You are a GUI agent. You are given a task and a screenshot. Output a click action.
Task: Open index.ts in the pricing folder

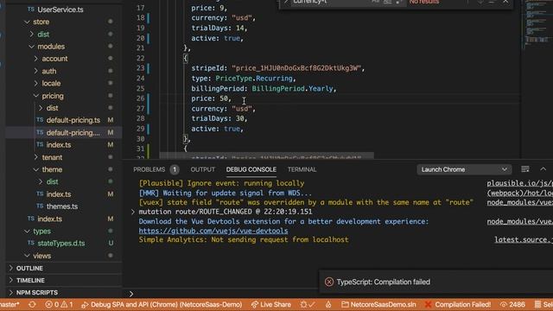[x=59, y=145]
